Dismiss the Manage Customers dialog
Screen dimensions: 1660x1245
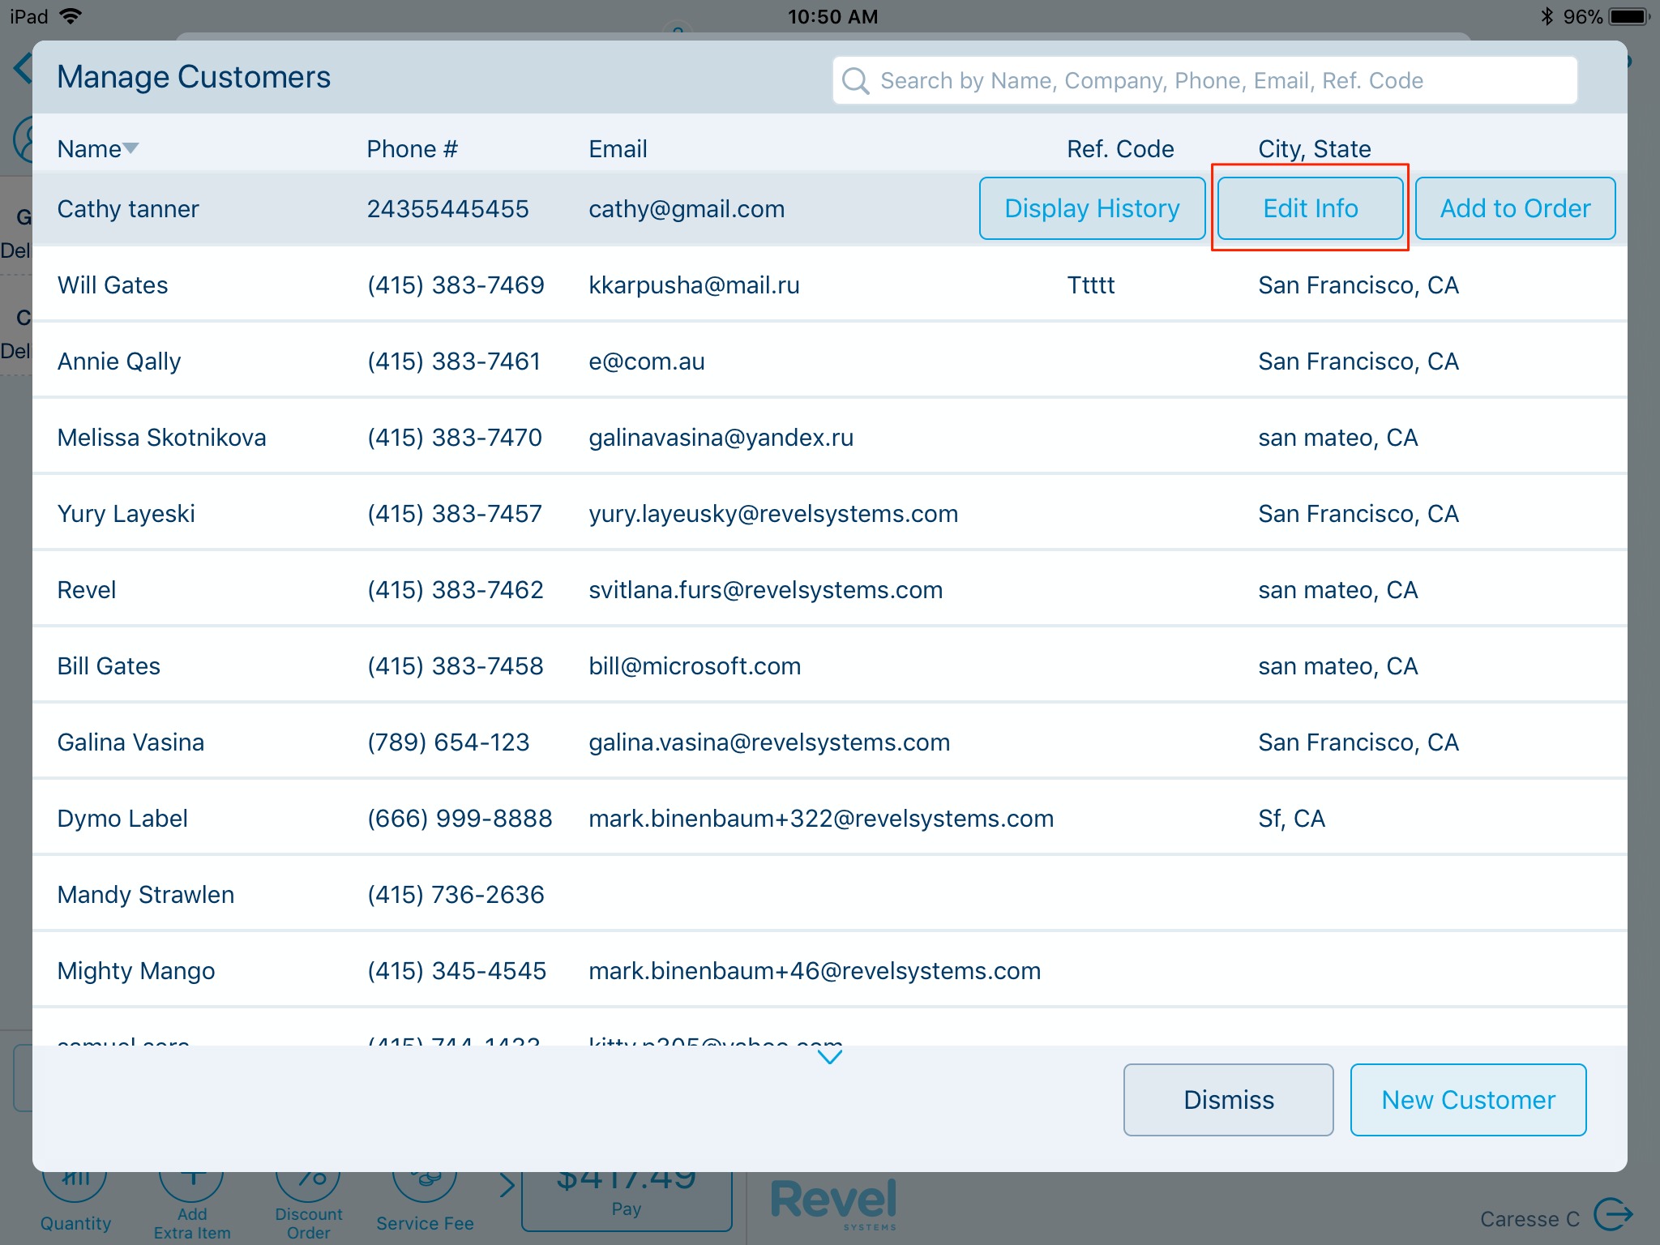click(x=1228, y=1100)
